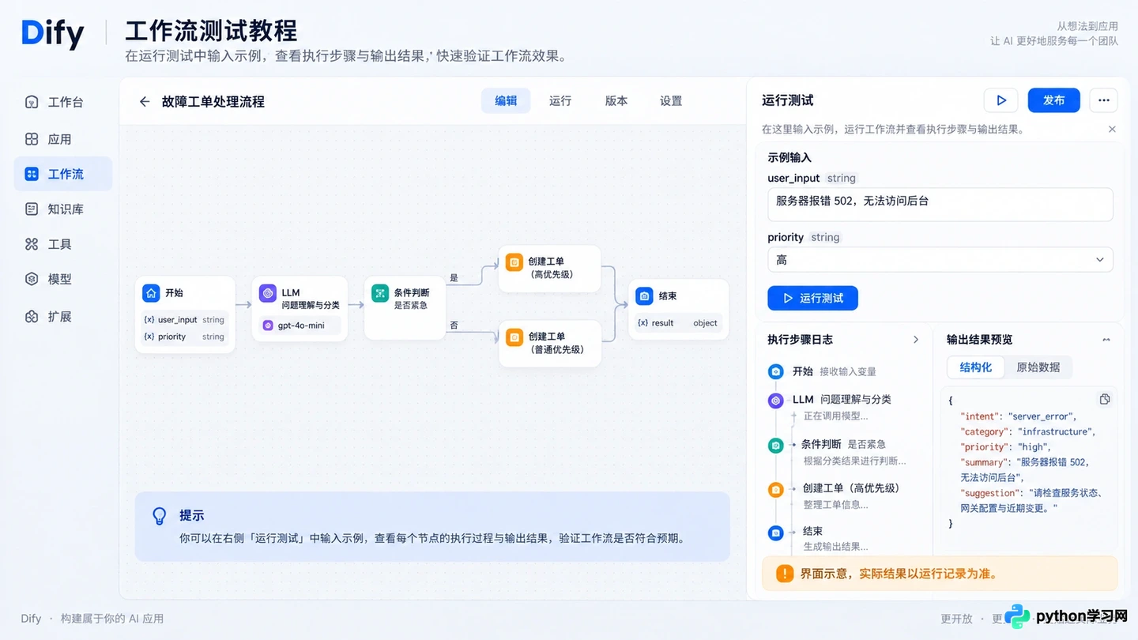1138x640 pixels.
Task: Open 扩展 in the sidebar
Action: coord(63,317)
